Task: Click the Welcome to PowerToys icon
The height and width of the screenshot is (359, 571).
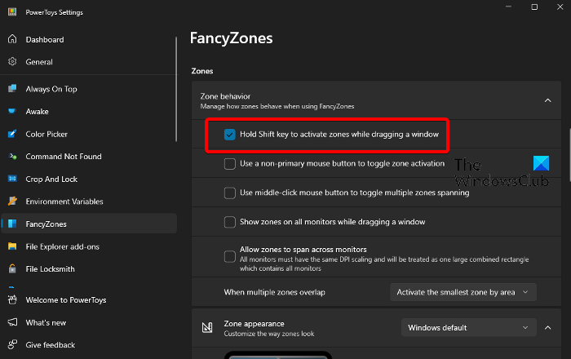Action: coord(12,299)
